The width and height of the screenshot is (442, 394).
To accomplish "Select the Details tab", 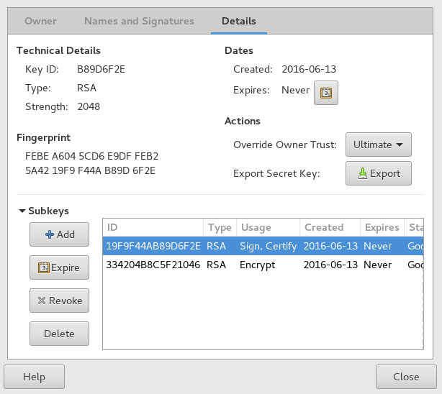I will point(239,22).
